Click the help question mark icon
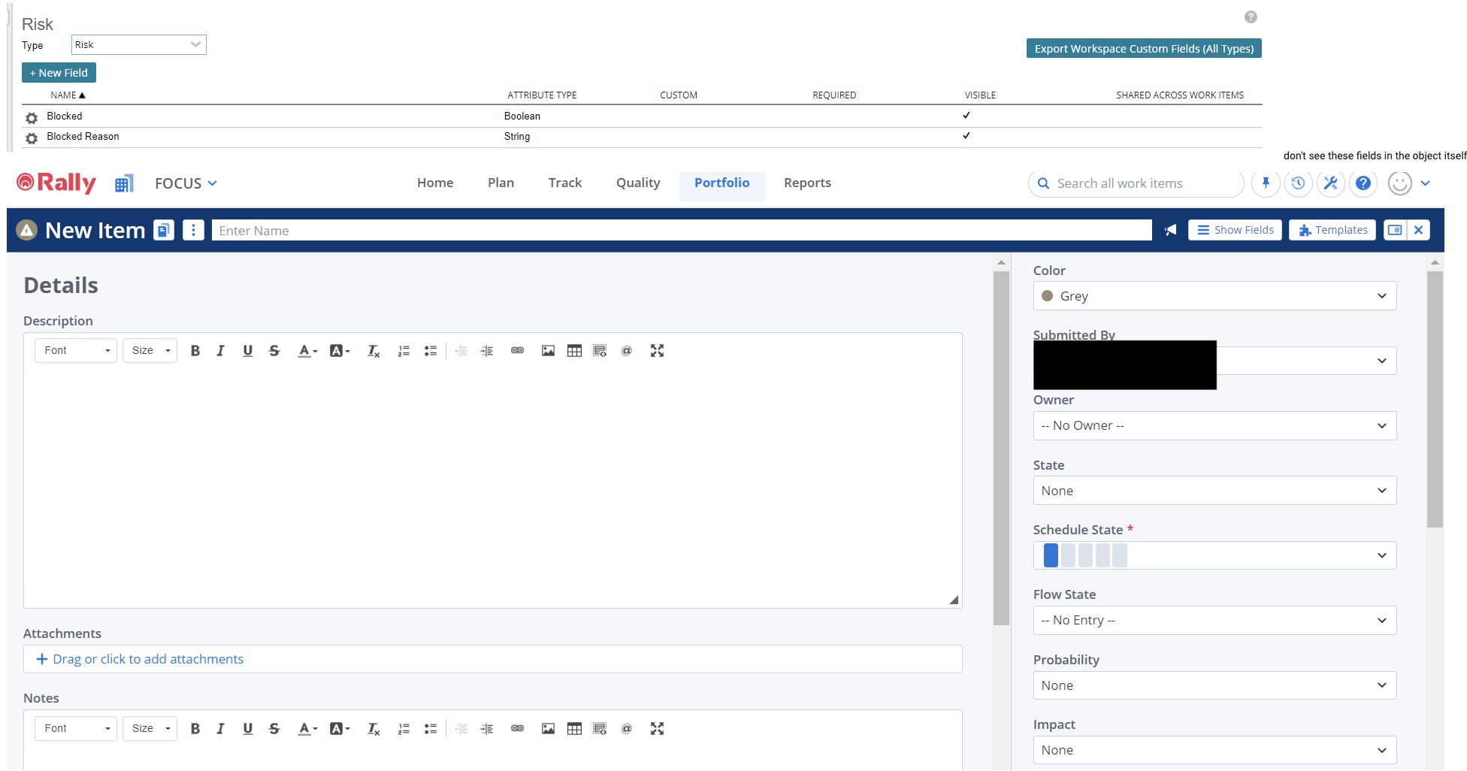The width and height of the screenshot is (1467, 771). [1363, 183]
